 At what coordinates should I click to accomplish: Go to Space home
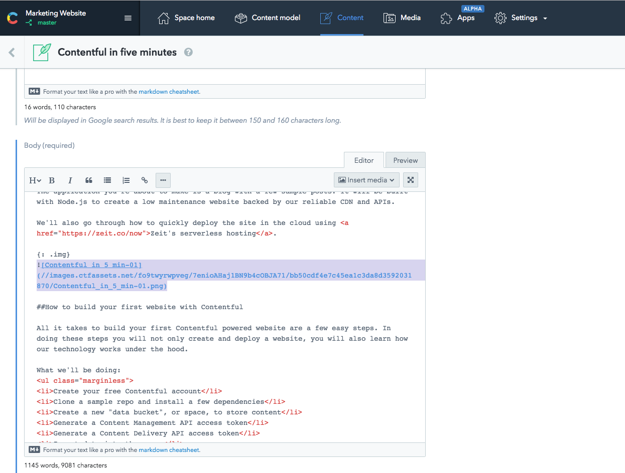tap(186, 18)
